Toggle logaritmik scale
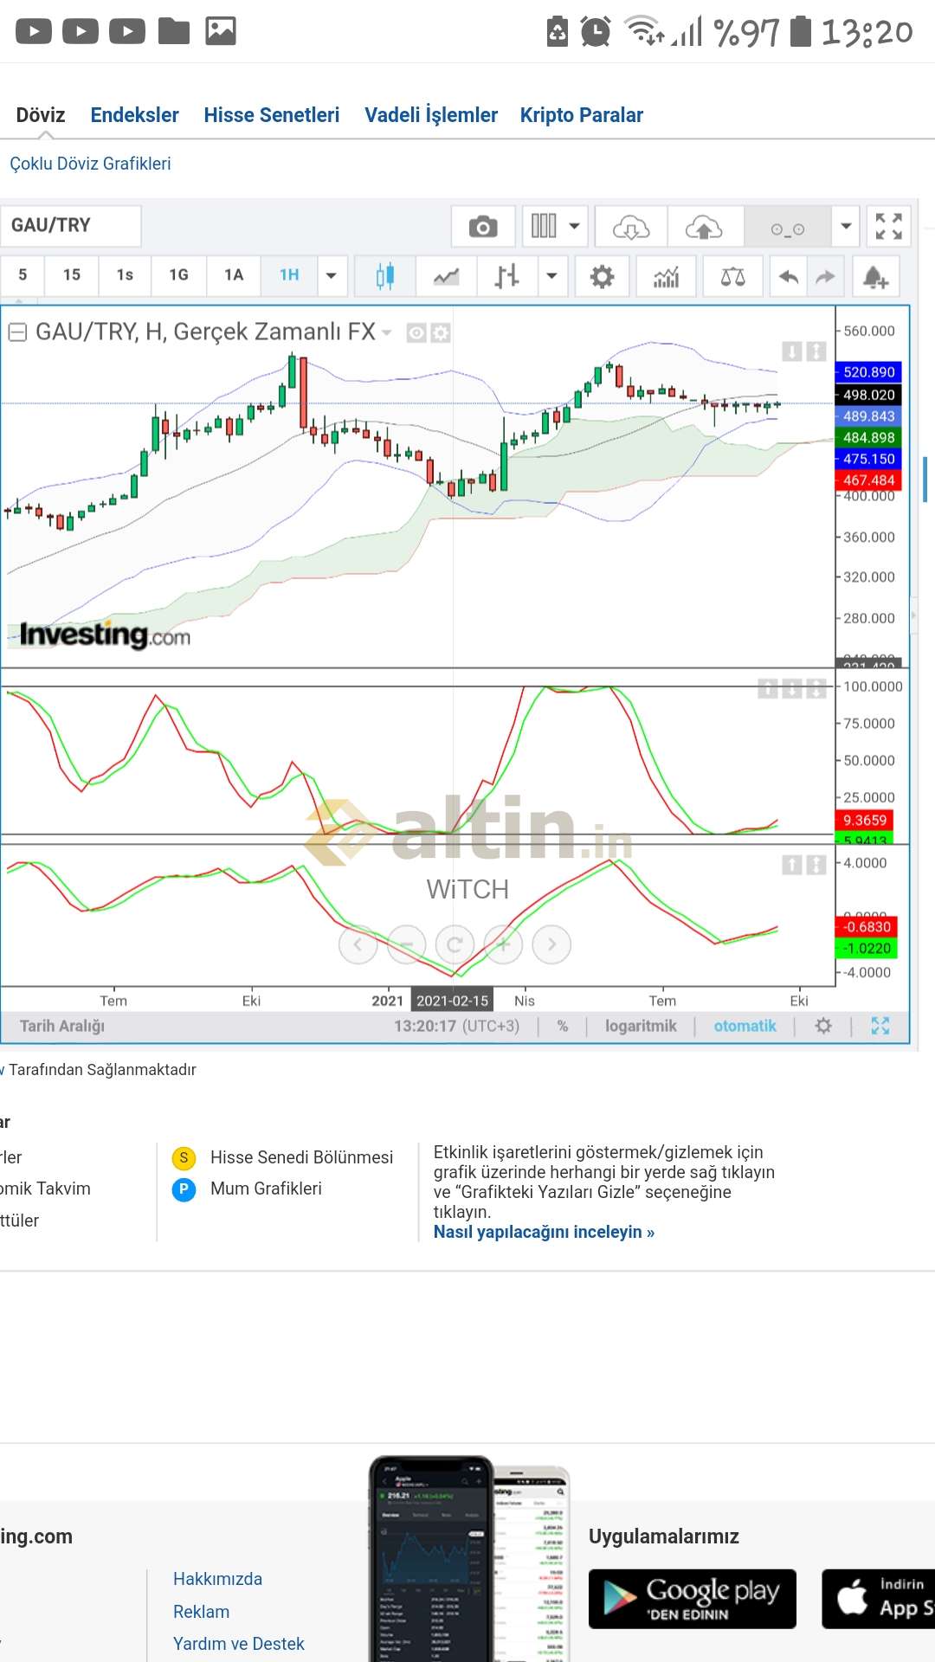The image size is (935, 1662). 641,1026
